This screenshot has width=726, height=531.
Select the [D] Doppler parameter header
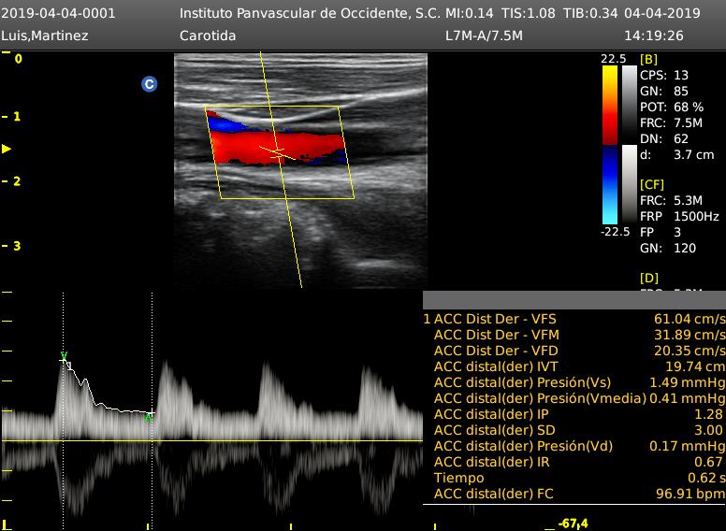(x=648, y=279)
